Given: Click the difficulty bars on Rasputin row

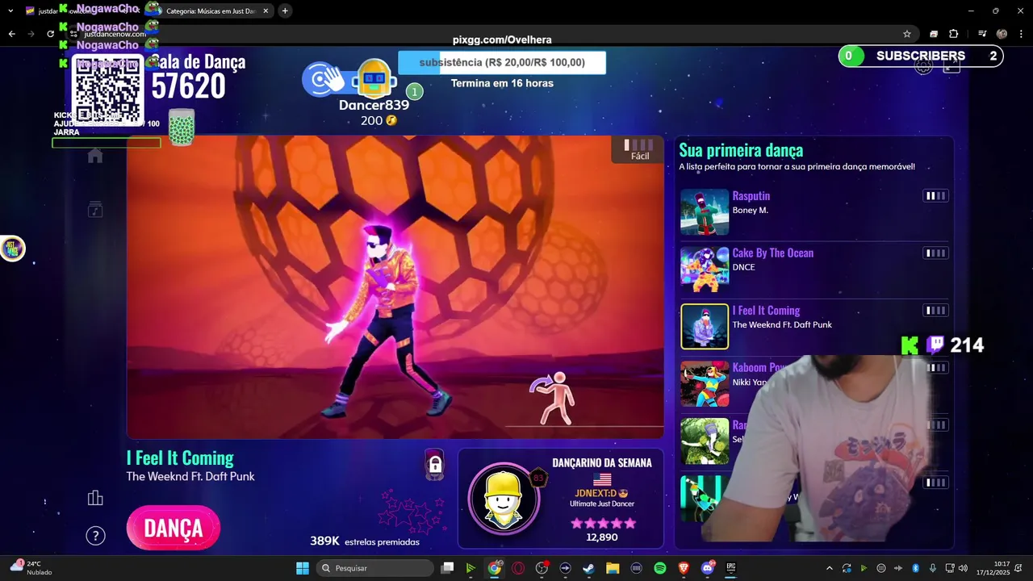Looking at the screenshot, I should pyautogui.click(x=935, y=196).
